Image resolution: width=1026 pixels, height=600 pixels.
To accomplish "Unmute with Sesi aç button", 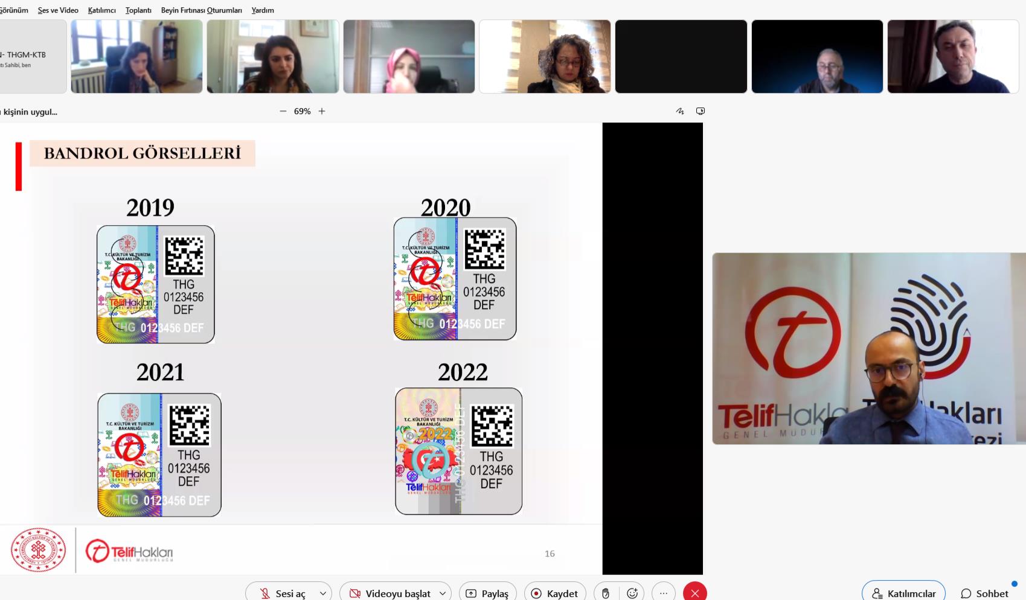I will (283, 593).
